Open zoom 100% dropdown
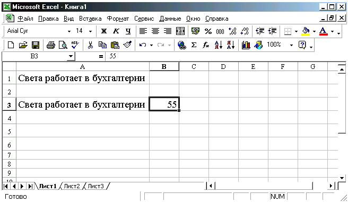The image size is (348, 202). pos(291,45)
